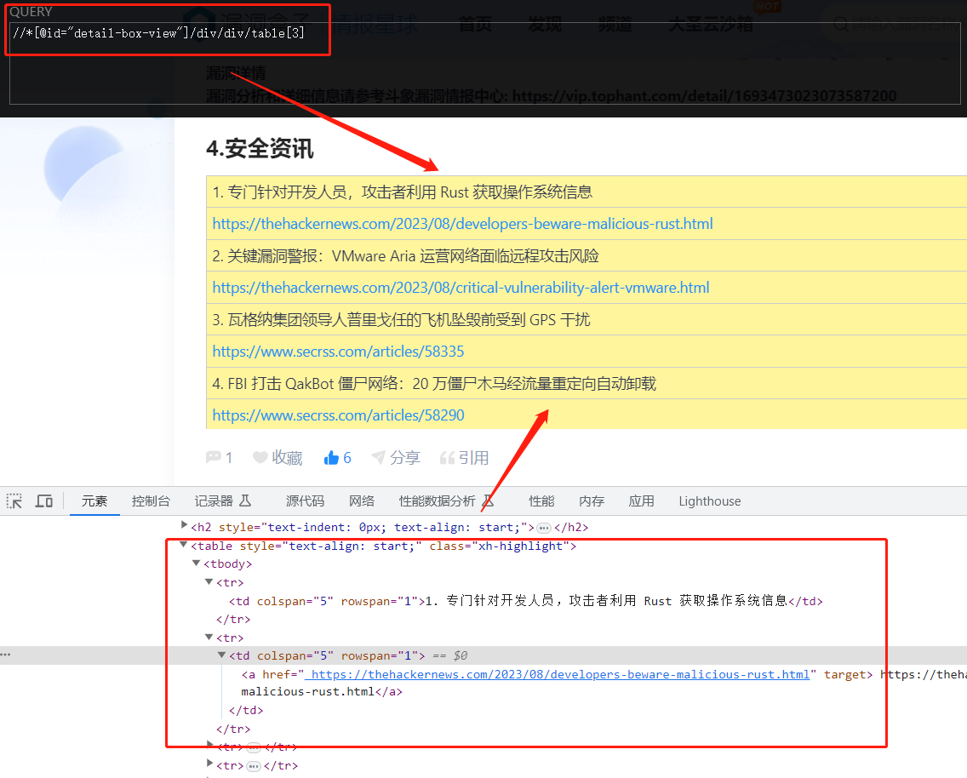The height and width of the screenshot is (778, 967).
Task: Click the quote 引用 icon
Action: click(x=447, y=457)
